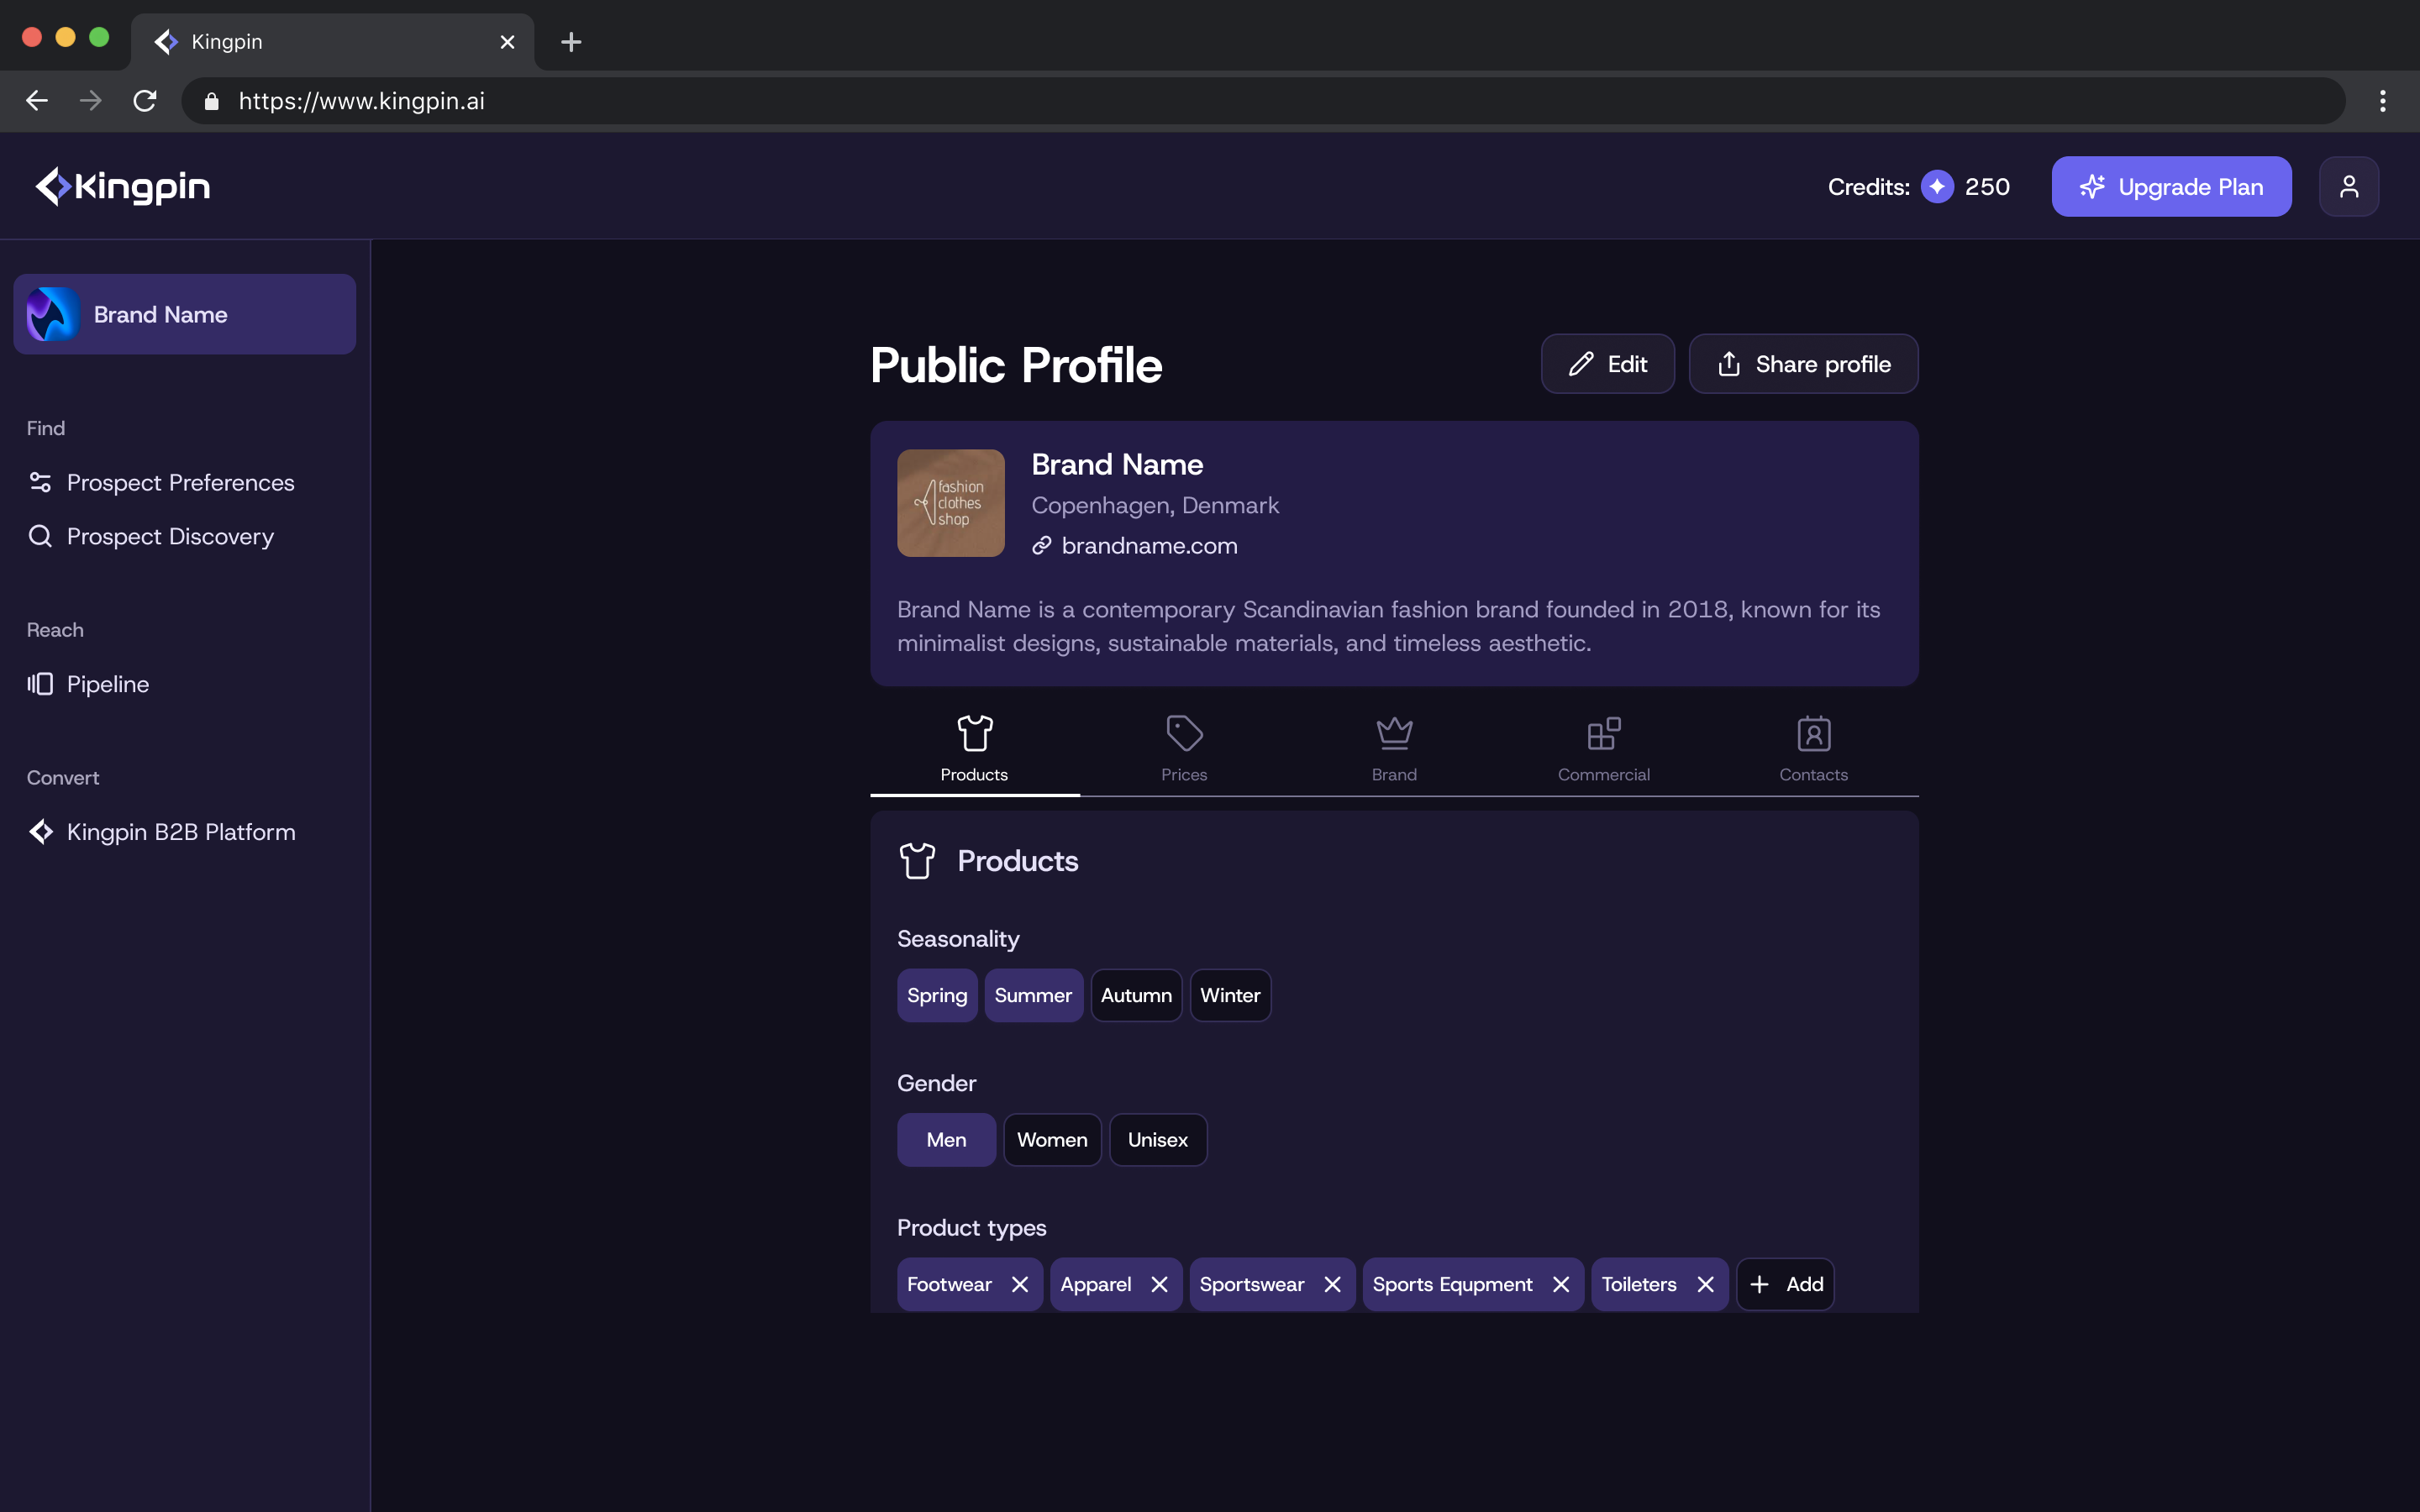Select the Kingpin browser tab

[x=332, y=42]
